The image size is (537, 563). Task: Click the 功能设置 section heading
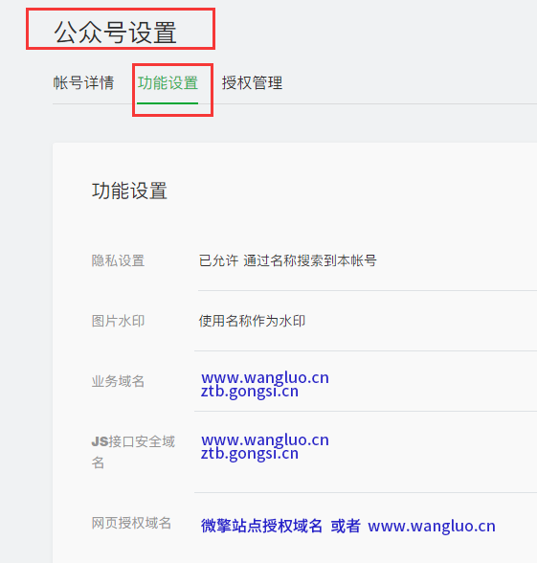point(129,191)
